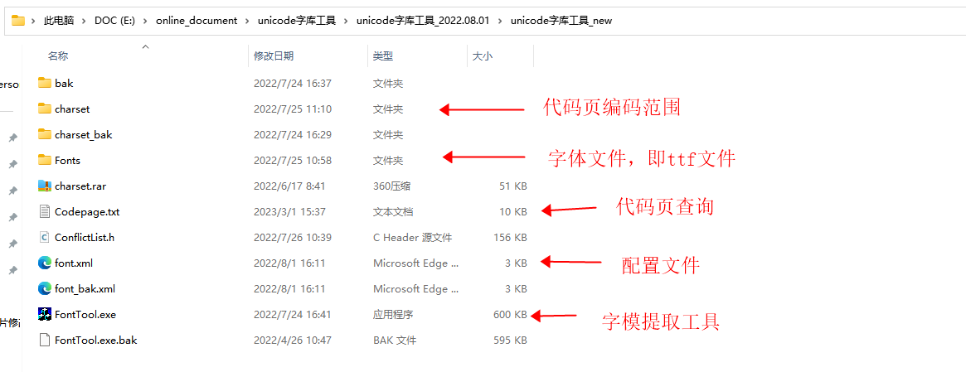Screen dimensions: 966x372
Task: Expand chevron after unicode字库工具_2022.08.01 in breadcrumb
Action: [500, 21]
